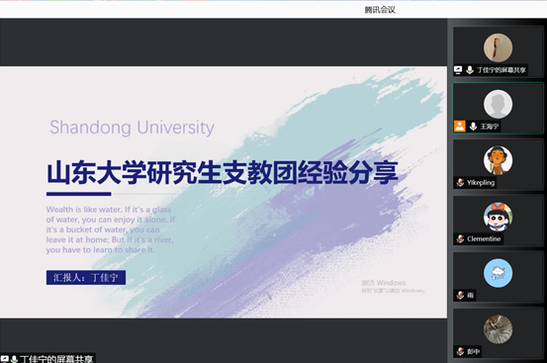Click the screen-share icon at bottom-left status label

click(x=5, y=359)
